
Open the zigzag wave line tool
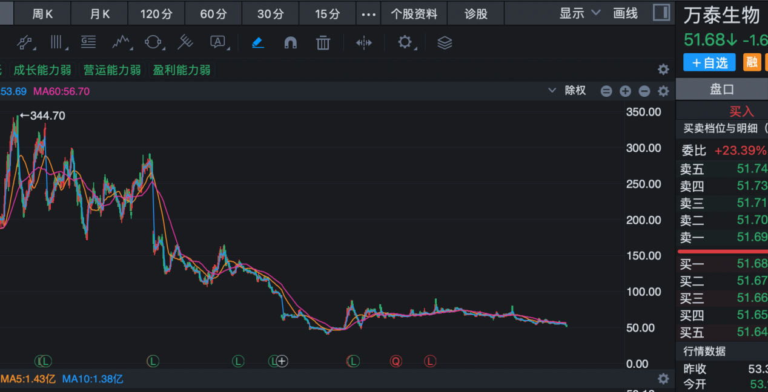pyautogui.click(x=121, y=42)
